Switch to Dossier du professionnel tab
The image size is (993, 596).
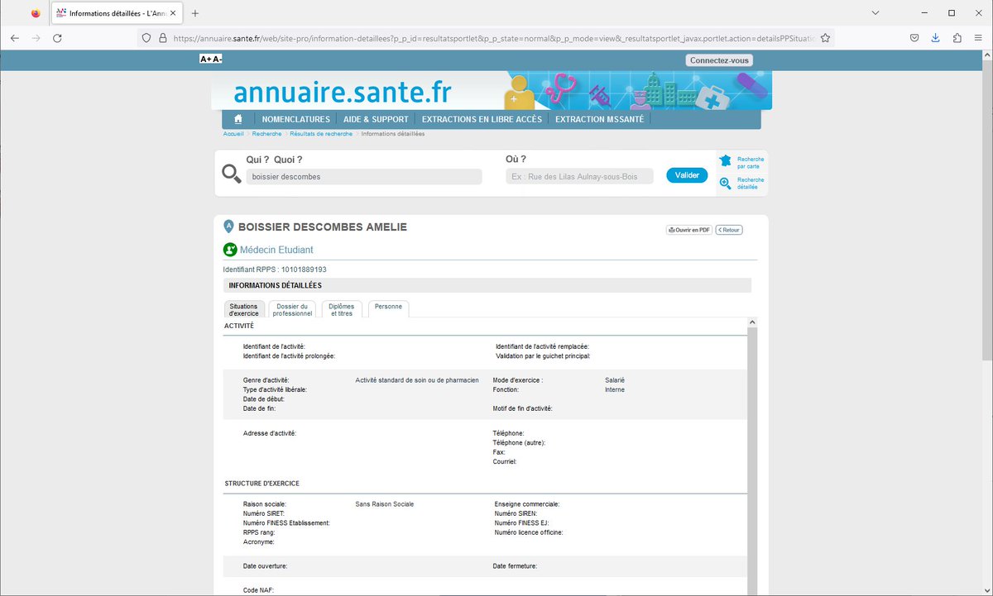(292, 309)
